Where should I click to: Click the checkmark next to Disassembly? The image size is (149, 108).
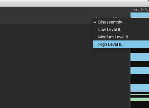pos(95,22)
